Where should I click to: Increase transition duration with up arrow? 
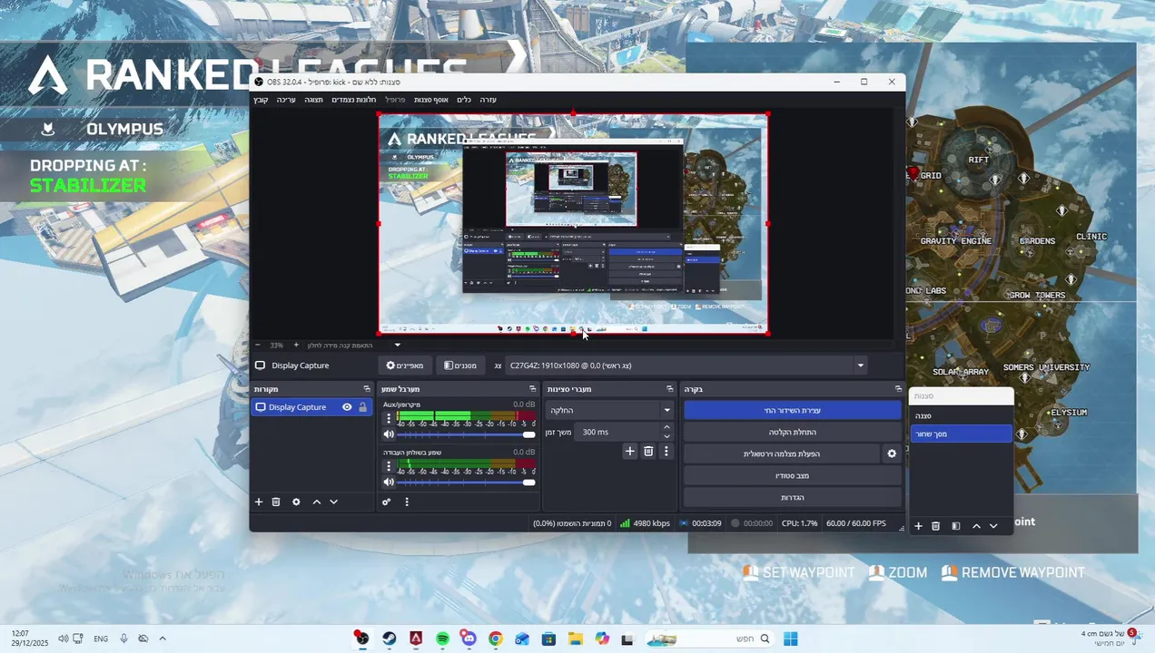666,427
